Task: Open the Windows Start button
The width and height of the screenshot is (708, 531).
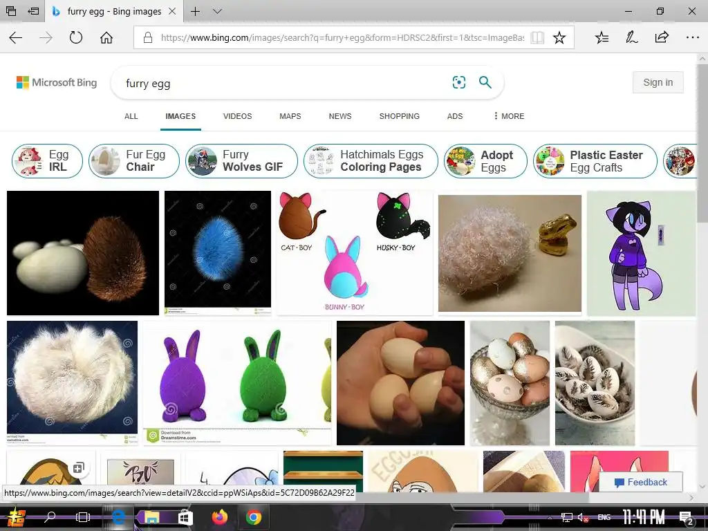Action: coord(15,517)
